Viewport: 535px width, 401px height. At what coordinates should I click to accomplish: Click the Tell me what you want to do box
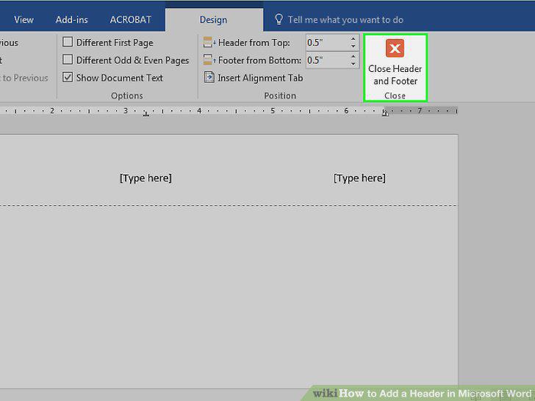pyautogui.click(x=345, y=20)
